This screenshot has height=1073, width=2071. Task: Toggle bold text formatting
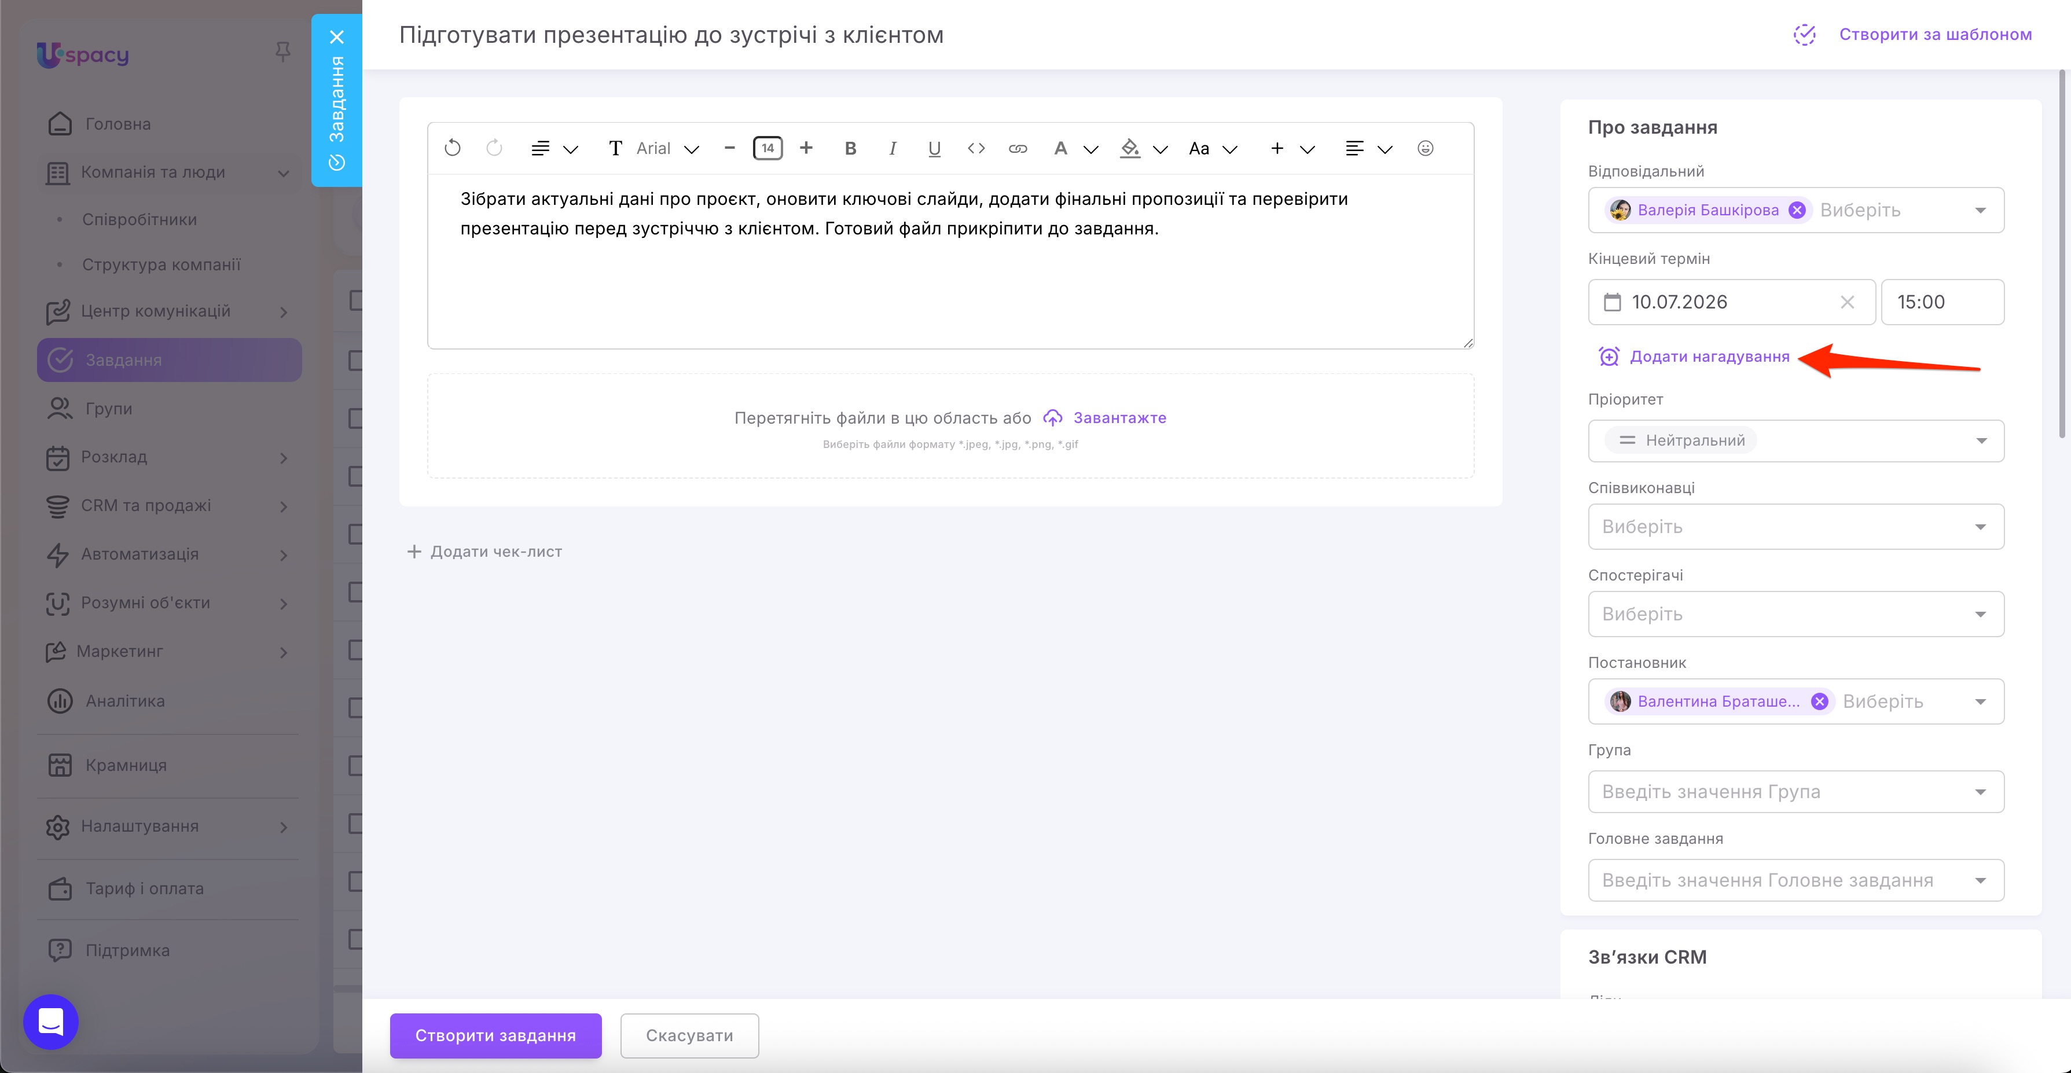pos(850,148)
